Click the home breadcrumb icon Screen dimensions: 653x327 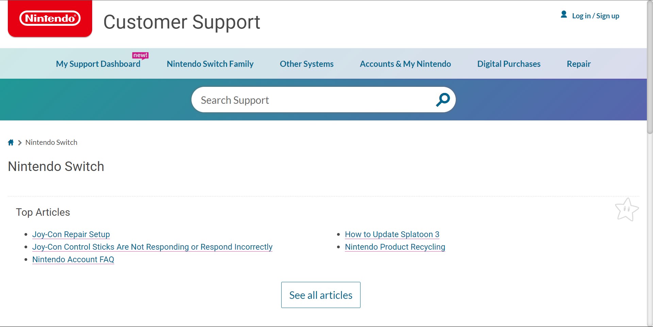coord(11,142)
